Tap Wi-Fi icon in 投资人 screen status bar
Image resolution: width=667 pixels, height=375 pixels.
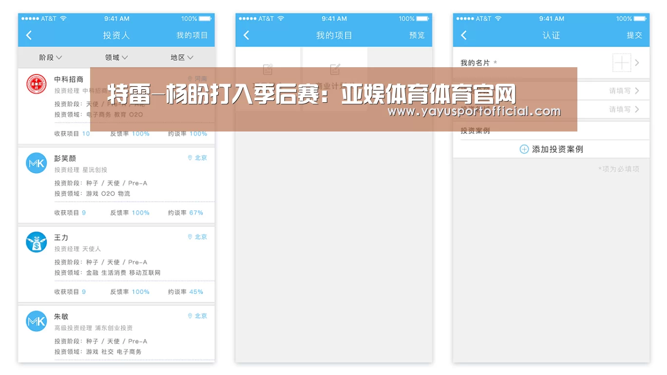coord(63,19)
